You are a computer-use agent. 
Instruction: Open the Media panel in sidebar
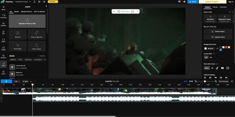(4, 8)
